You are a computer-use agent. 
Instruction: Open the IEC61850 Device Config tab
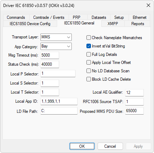click(30, 24)
